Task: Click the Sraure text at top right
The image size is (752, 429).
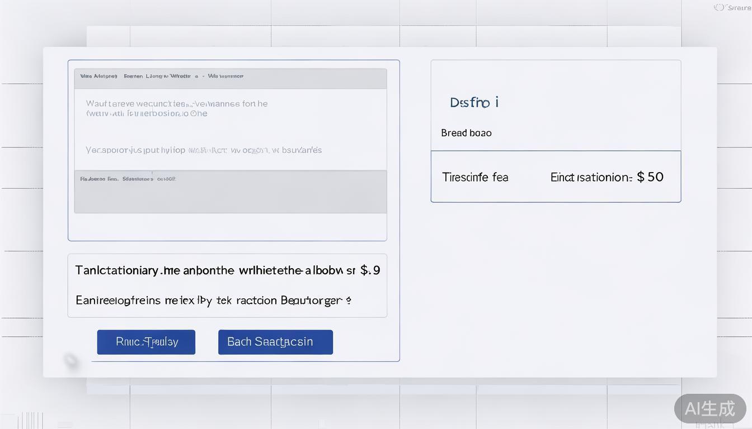Action: [x=740, y=7]
